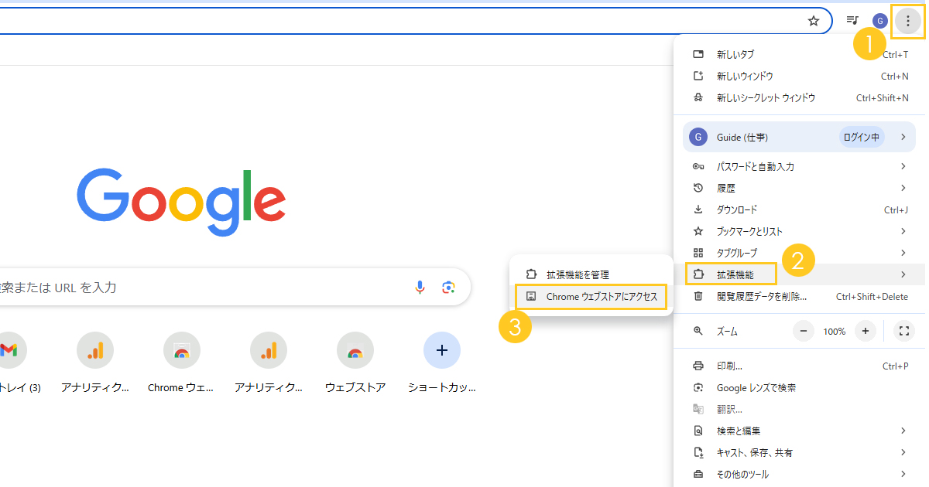Expand ブックマークとリスト submenu
The width and height of the screenshot is (929, 487).
tap(799, 231)
